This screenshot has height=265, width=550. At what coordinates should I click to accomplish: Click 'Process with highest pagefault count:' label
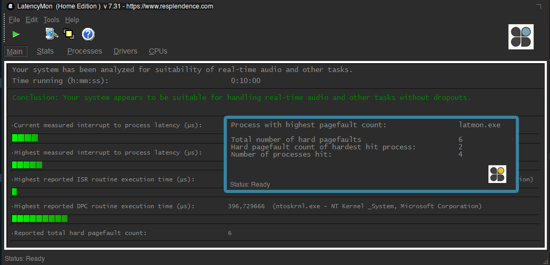tap(308, 125)
